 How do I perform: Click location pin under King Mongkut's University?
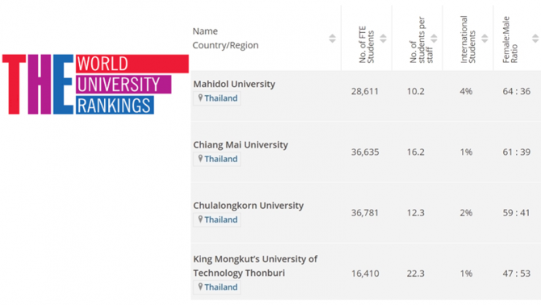pos(200,286)
